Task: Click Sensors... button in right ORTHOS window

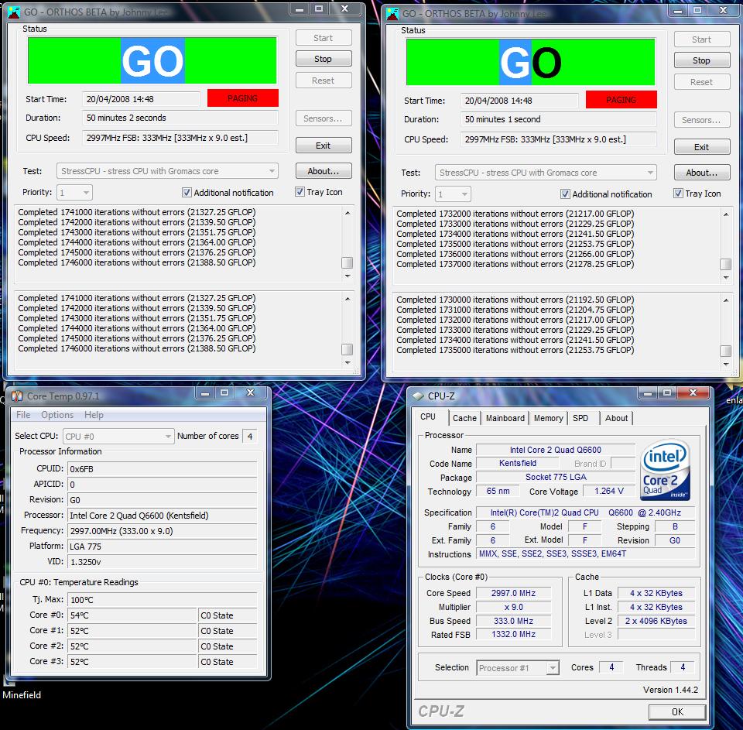Action: point(702,120)
